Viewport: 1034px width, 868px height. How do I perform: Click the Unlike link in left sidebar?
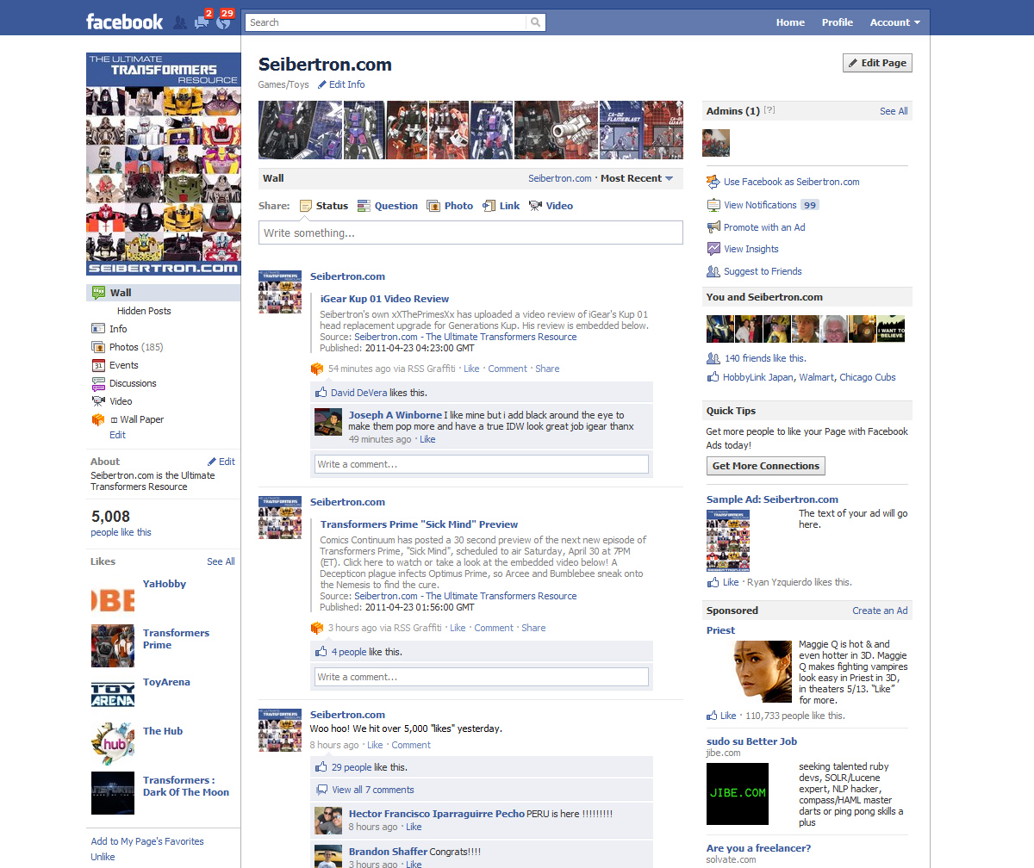tap(103, 857)
